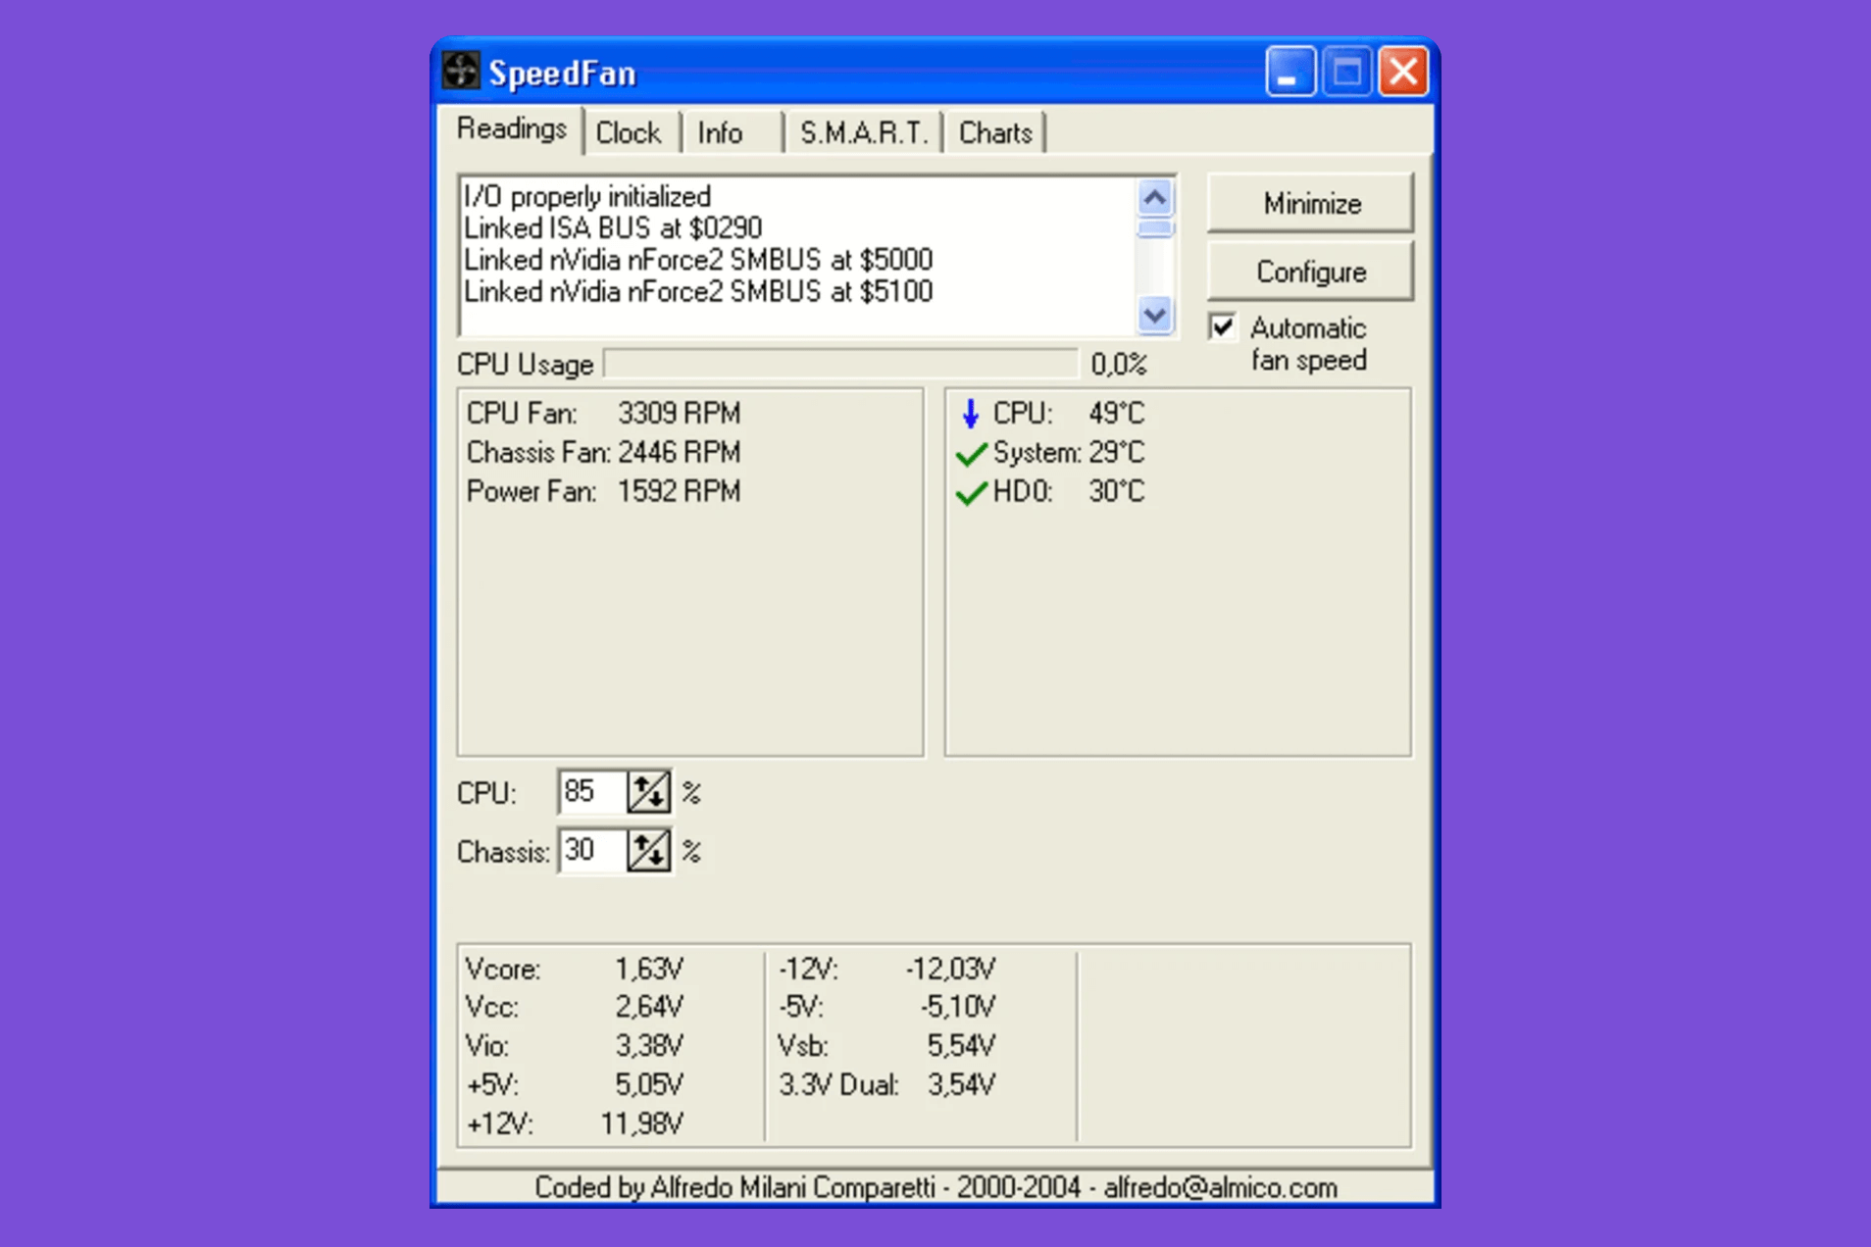Click the blue down arrow beside CPU temperature

click(970, 414)
